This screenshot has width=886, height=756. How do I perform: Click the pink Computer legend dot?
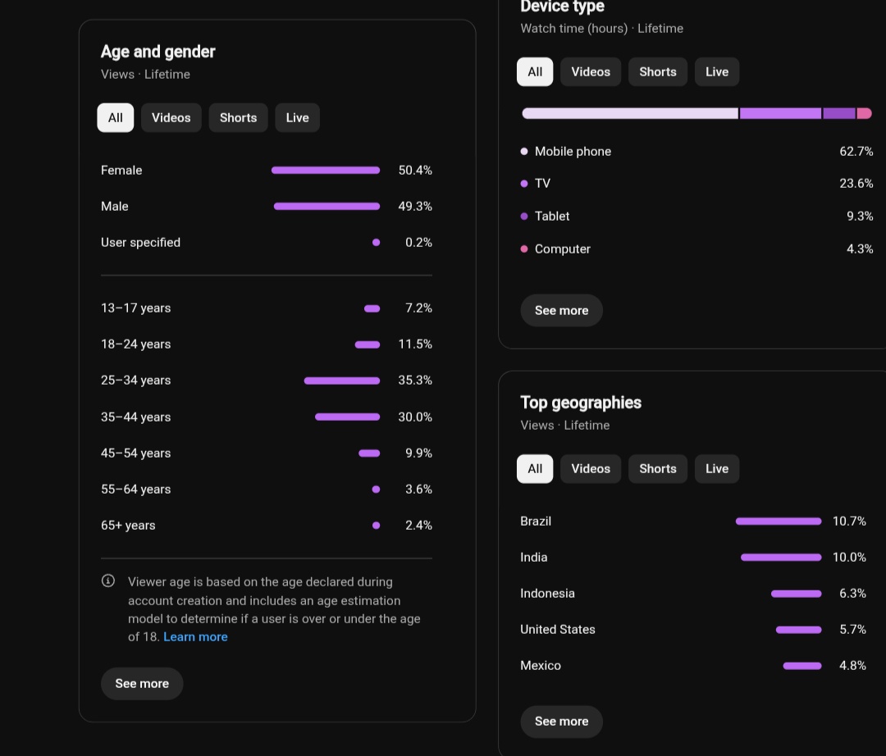pos(523,249)
